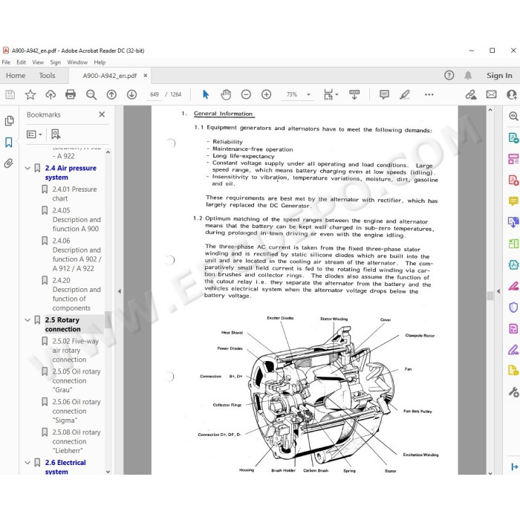Collapse the right tools pane arrow

pyautogui.click(x=498, y=291)
